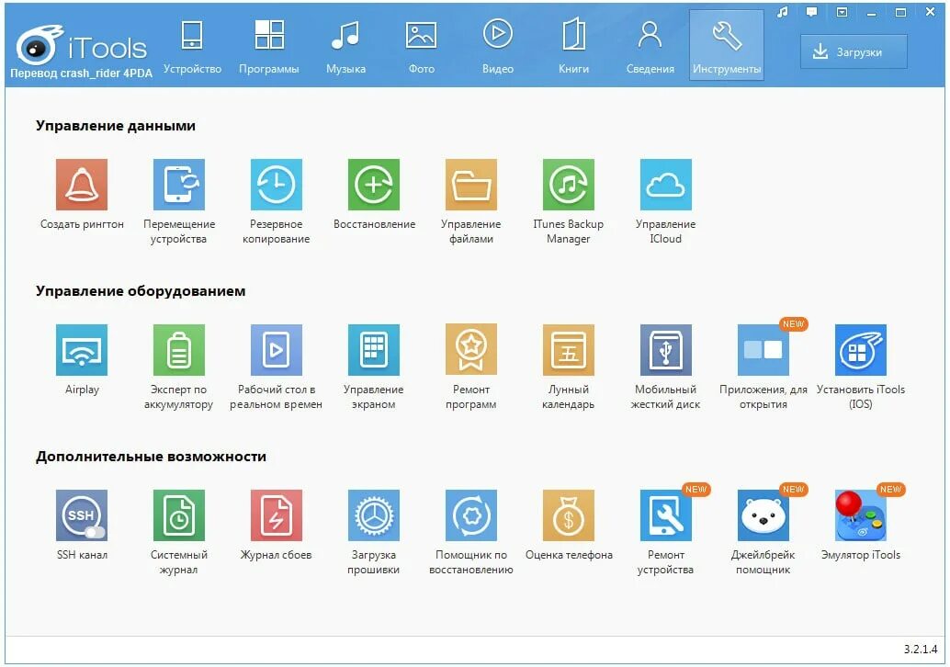Open the Восстановление restore tool
Image resolution: width=950 pixels, height=667 pixels.
374,185
